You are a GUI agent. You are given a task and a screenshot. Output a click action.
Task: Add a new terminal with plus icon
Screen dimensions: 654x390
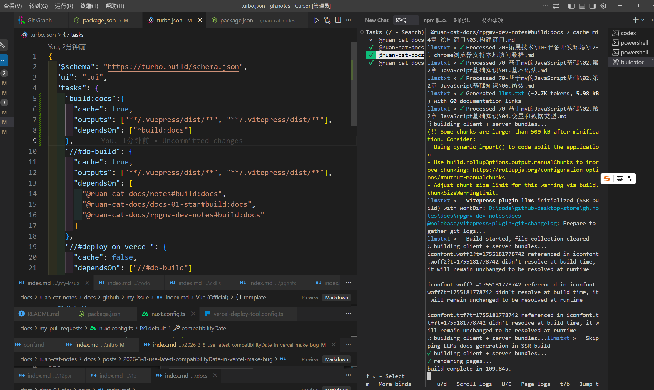click(635, 20)
